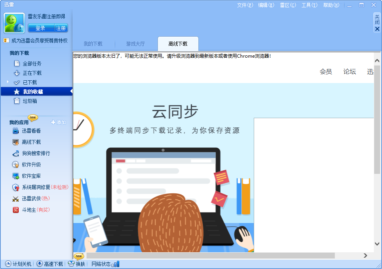Click the new badge above 我的应用
Screen dimensions: 382x269
tap(33, 117)
